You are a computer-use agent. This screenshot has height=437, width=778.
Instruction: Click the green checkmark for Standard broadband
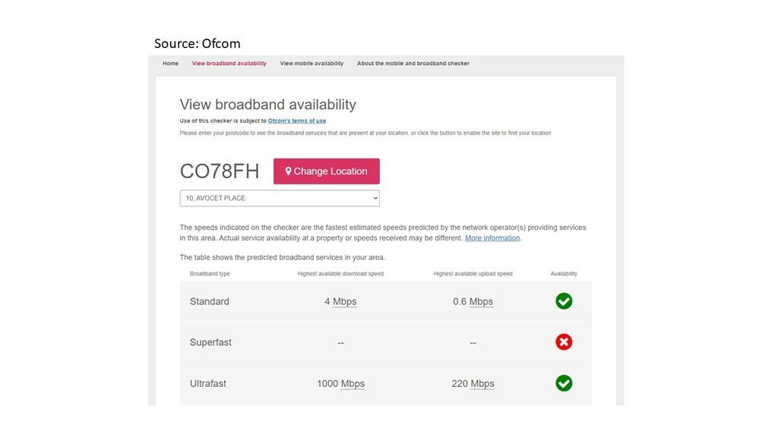[564, 301]
